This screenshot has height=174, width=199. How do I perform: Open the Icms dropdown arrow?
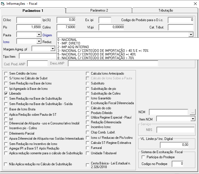(x=39, y=41)
